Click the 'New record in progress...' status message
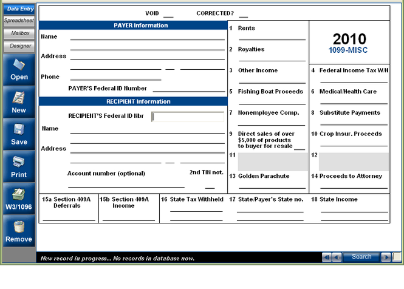Image resolution: width=404 pixels, height=289 pixels. pos(117,259)
